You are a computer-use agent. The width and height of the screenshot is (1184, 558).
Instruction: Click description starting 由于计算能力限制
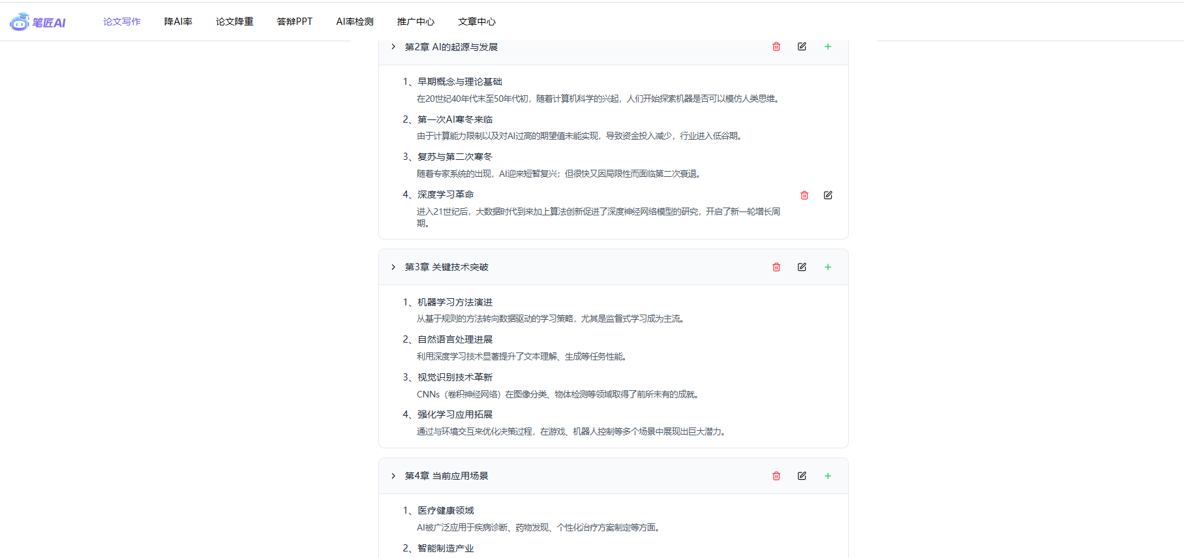(x=581, y=136)
